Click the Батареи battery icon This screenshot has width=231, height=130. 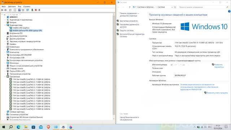click(8, 22)
